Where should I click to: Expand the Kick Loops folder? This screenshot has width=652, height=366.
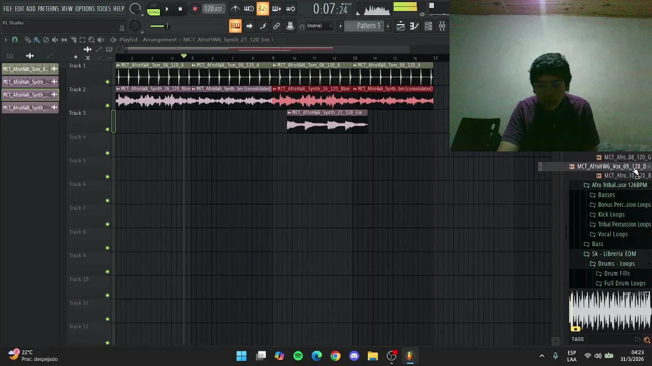click(x=611, y=215)
